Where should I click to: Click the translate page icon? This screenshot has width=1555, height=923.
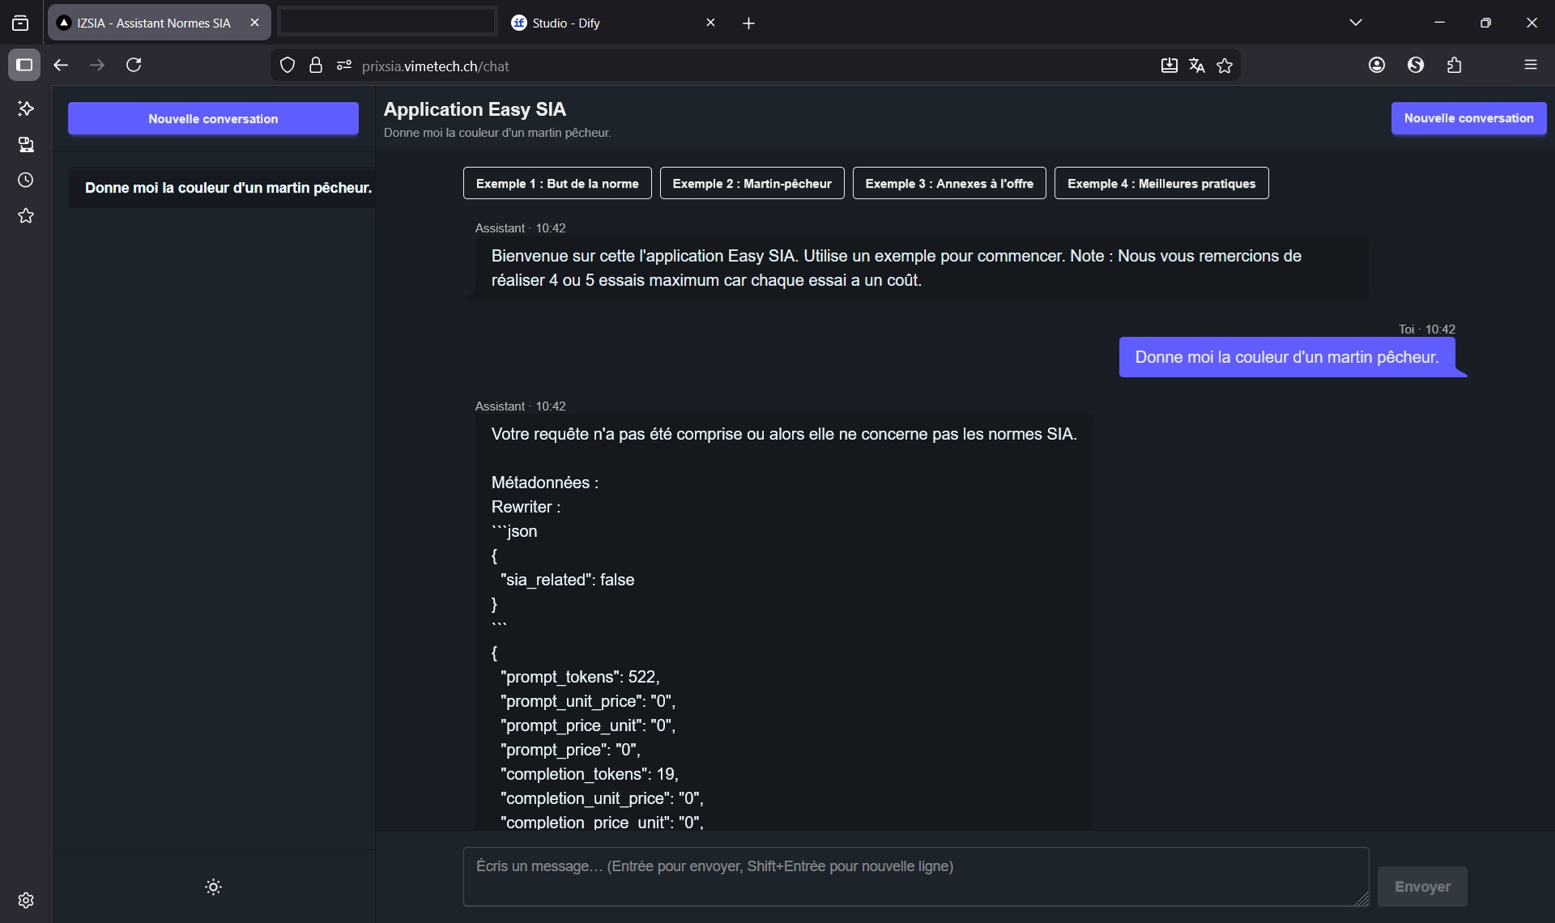(x=1197, y=66)
